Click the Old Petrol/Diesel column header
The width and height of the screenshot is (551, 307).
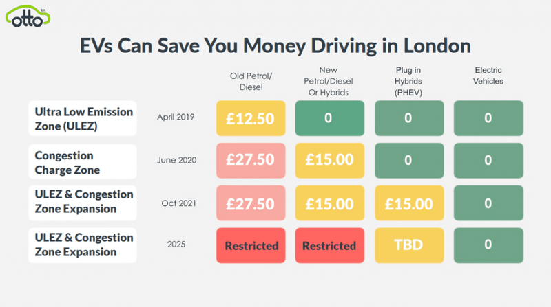click(251, 80)
